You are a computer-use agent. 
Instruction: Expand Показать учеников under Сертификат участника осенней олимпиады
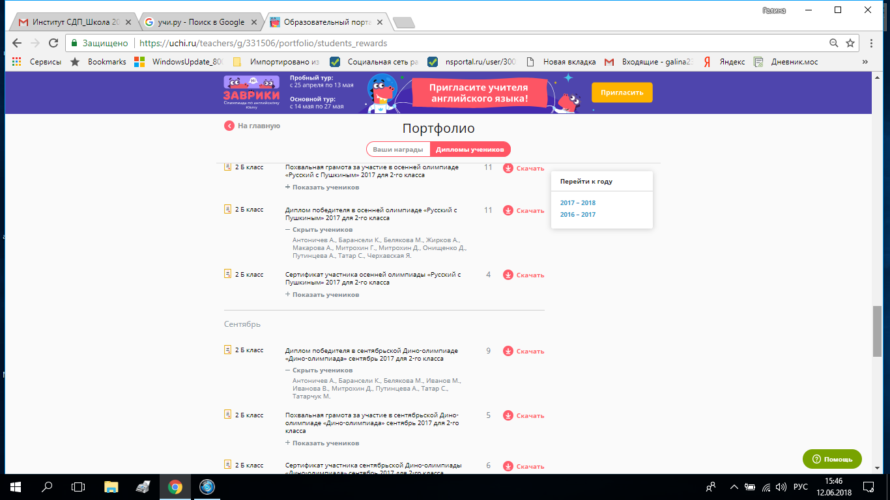[322, 294]
